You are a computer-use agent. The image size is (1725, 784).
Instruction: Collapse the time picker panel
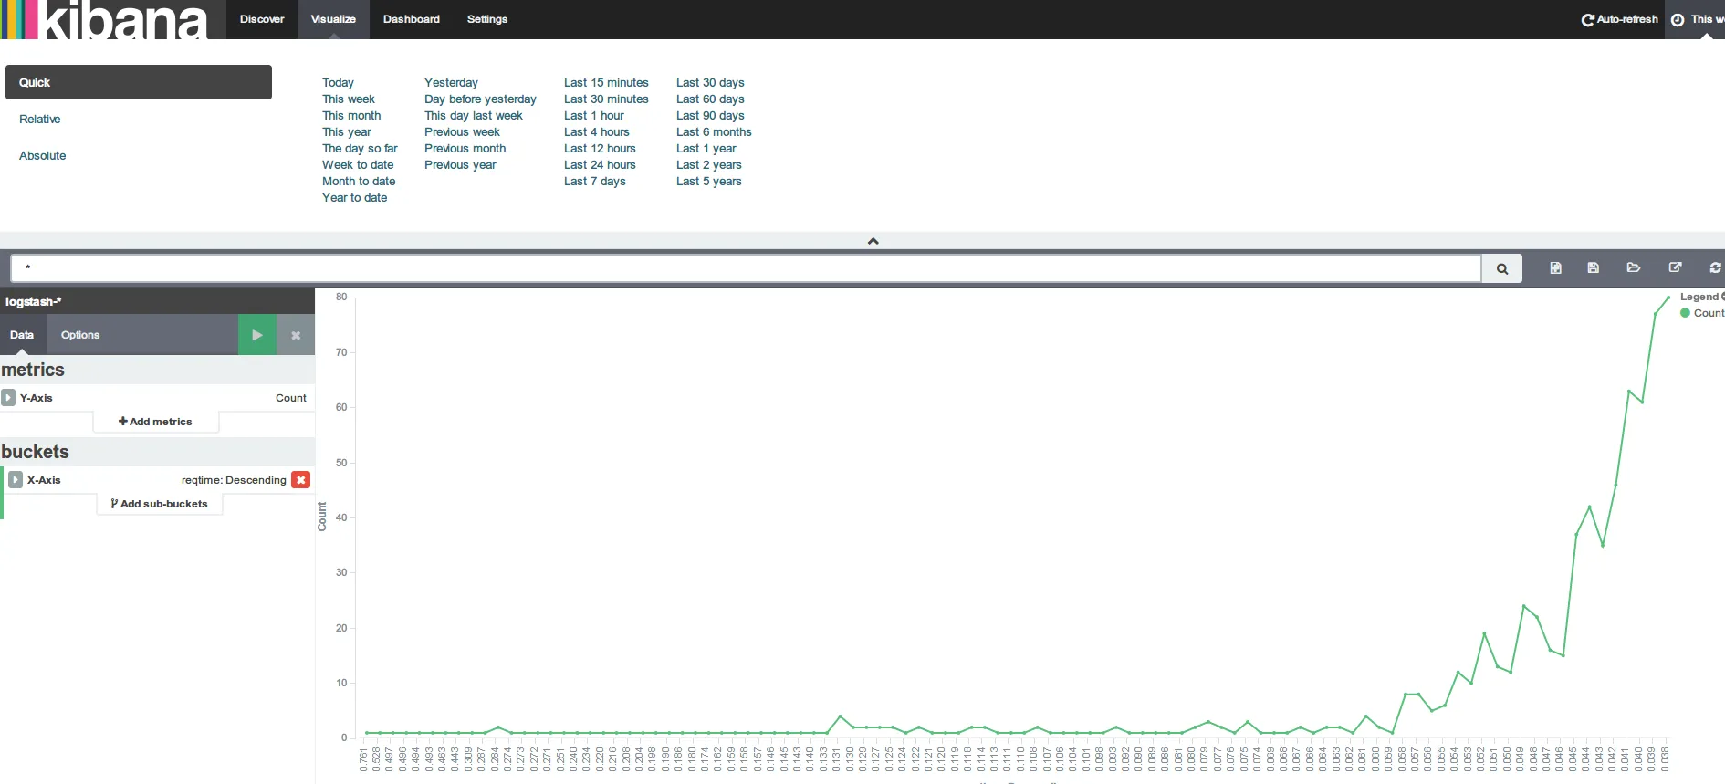[x=873, y=241]
